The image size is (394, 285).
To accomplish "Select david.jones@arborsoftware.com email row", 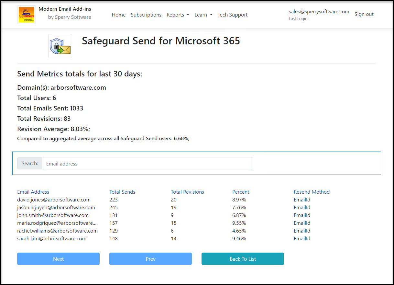I will click(54, 199).
